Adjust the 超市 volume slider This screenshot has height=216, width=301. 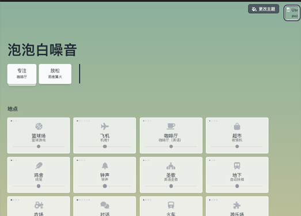(x=237, y=146)
